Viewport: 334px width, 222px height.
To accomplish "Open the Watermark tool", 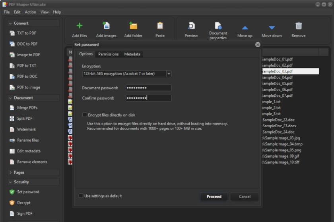I will [x=26, y=129].
